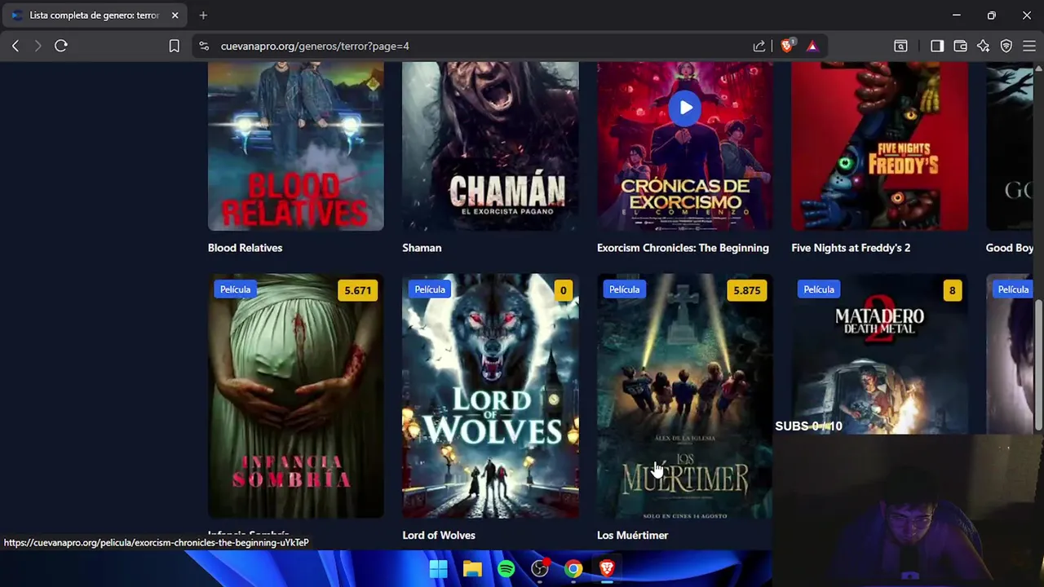This screenshot has width=1044, height=587.
Task: Open Spotify from the taskbar
Action: pyautogui.click(x=506, y=568)
